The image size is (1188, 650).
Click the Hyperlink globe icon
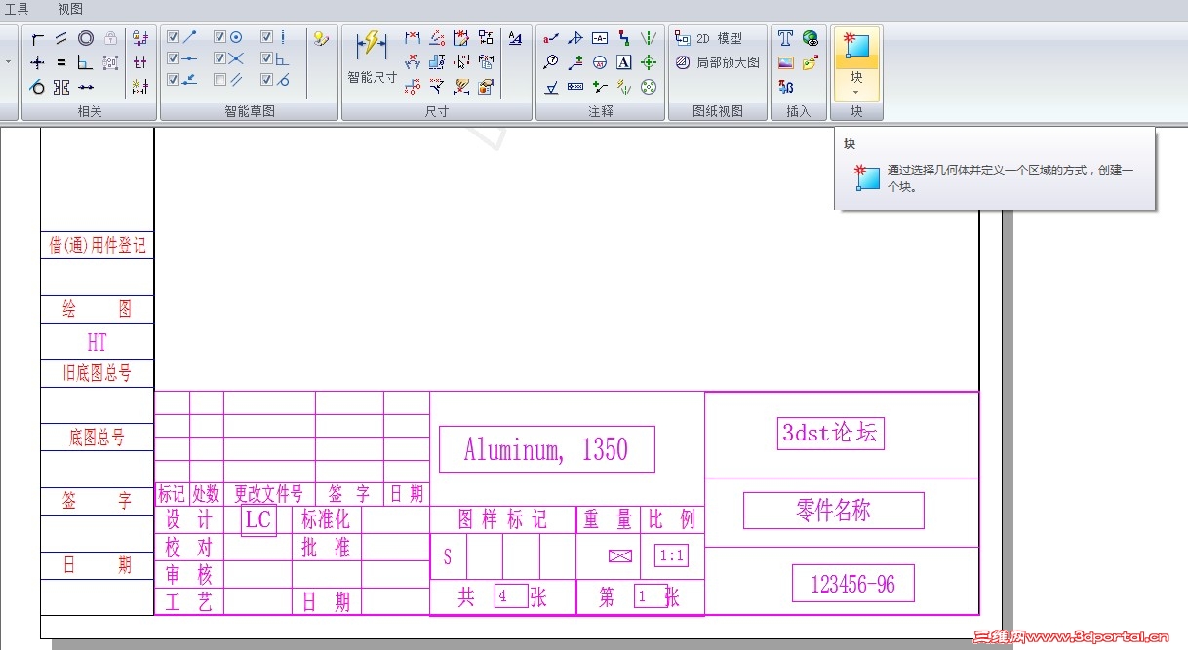click(x=811, y=39)
